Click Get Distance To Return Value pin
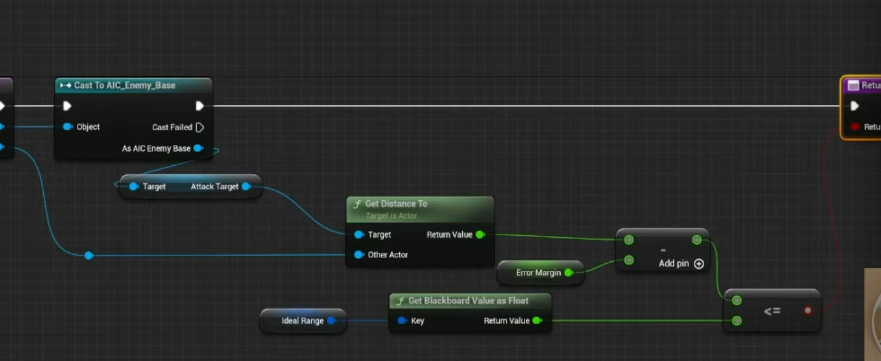The width and height of the screenshot is (881, 361). (x=480, y=235)
